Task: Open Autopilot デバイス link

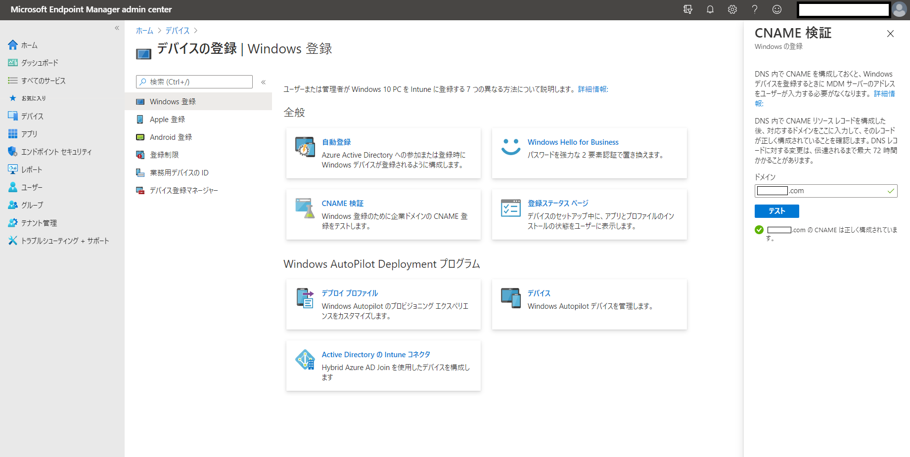Action: coord(539,293)
